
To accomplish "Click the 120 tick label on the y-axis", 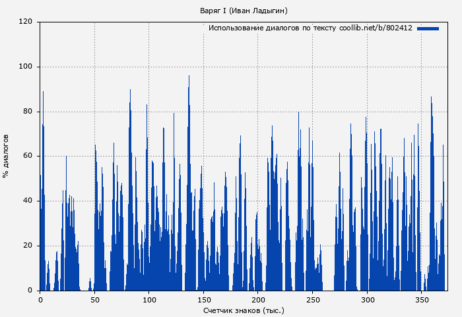I will click(26, 22).
